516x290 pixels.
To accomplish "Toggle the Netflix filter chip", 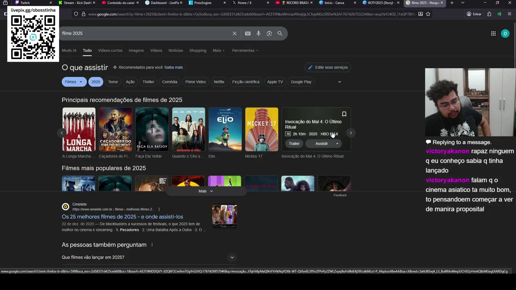I will [219, 82].
